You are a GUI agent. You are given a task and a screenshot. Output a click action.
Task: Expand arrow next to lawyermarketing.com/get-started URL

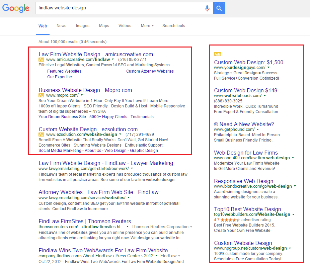(x=132, y=168)
